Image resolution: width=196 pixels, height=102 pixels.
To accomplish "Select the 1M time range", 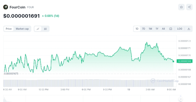I will tap(150, 29).
